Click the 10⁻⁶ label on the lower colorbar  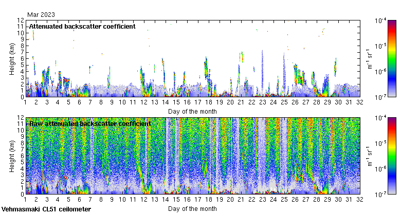pos(381,169)
